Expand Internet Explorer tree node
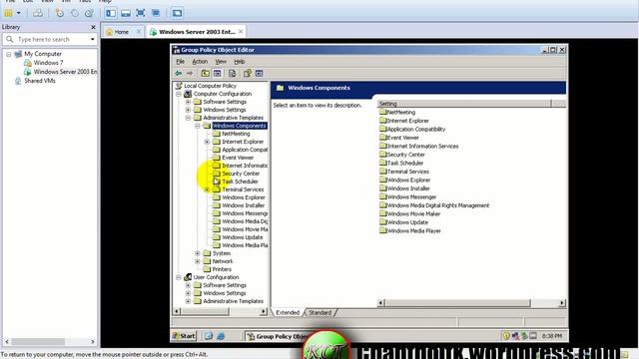The height and width of the screenshot is (359, 639). [x=207, y=142]
